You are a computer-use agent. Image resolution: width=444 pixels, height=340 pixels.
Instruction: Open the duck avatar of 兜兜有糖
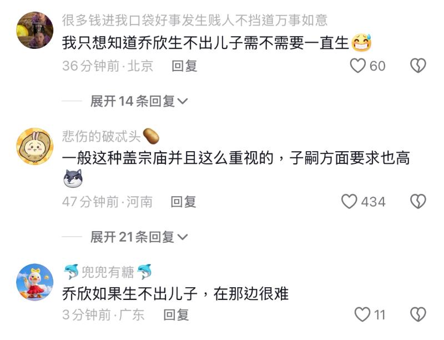coord(35,282)
